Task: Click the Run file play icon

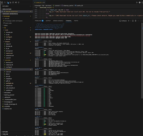Action: [x=137, y=2]
